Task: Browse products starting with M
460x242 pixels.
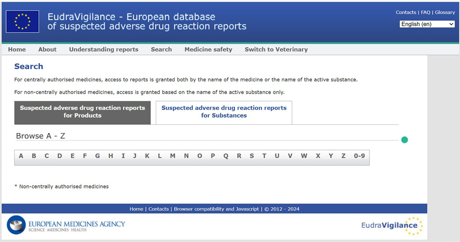Action: click(173, 156)
